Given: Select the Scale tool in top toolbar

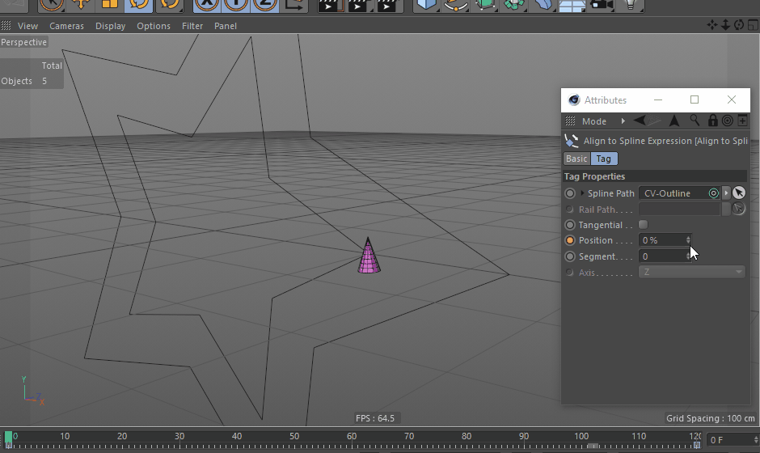Looking at the screenshot, I should pos(109,5).
